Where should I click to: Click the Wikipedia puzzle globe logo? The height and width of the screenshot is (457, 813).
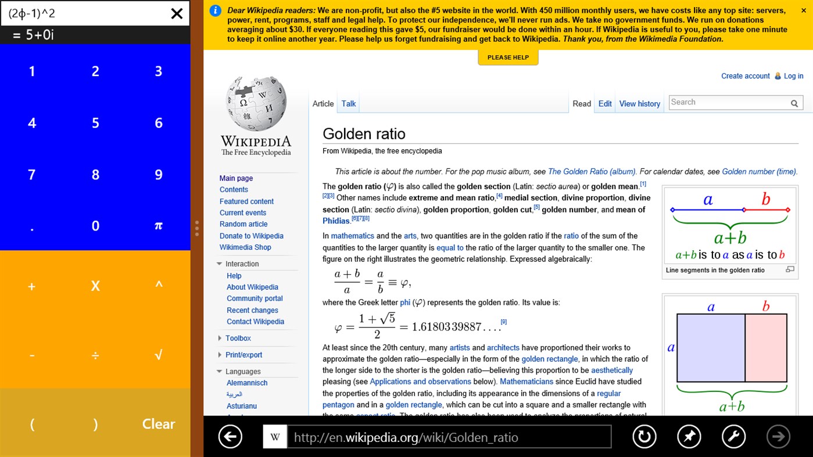coord(255,107)
